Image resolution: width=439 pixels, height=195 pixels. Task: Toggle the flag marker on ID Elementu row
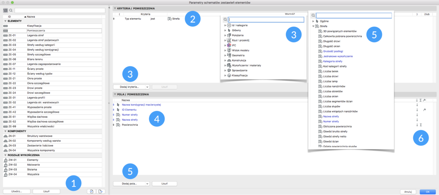424,110
